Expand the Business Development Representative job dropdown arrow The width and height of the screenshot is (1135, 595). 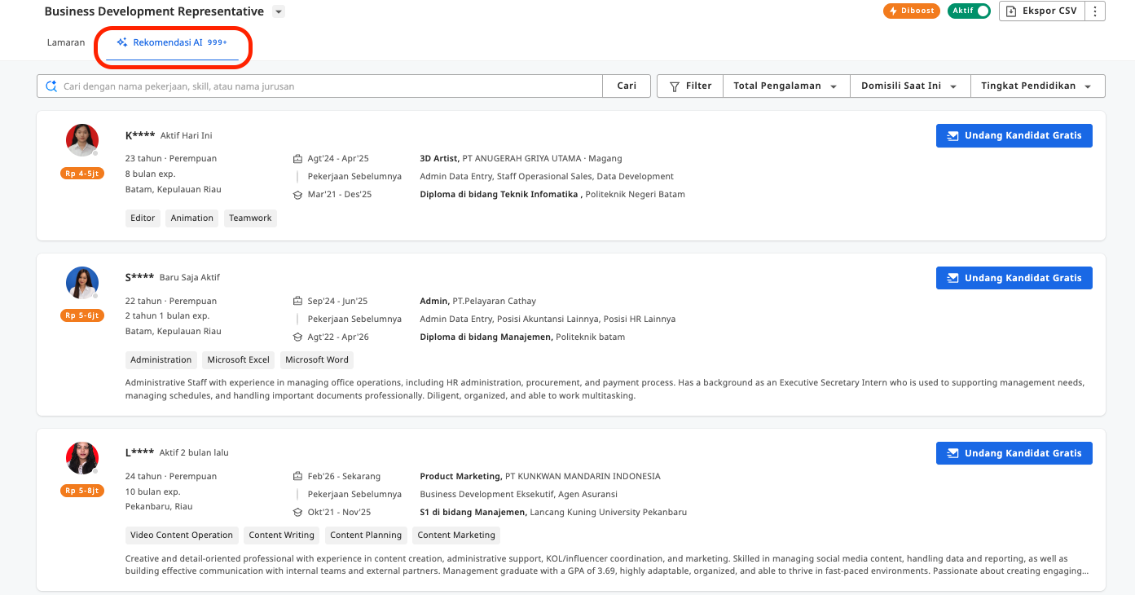[x=279, y=12]
